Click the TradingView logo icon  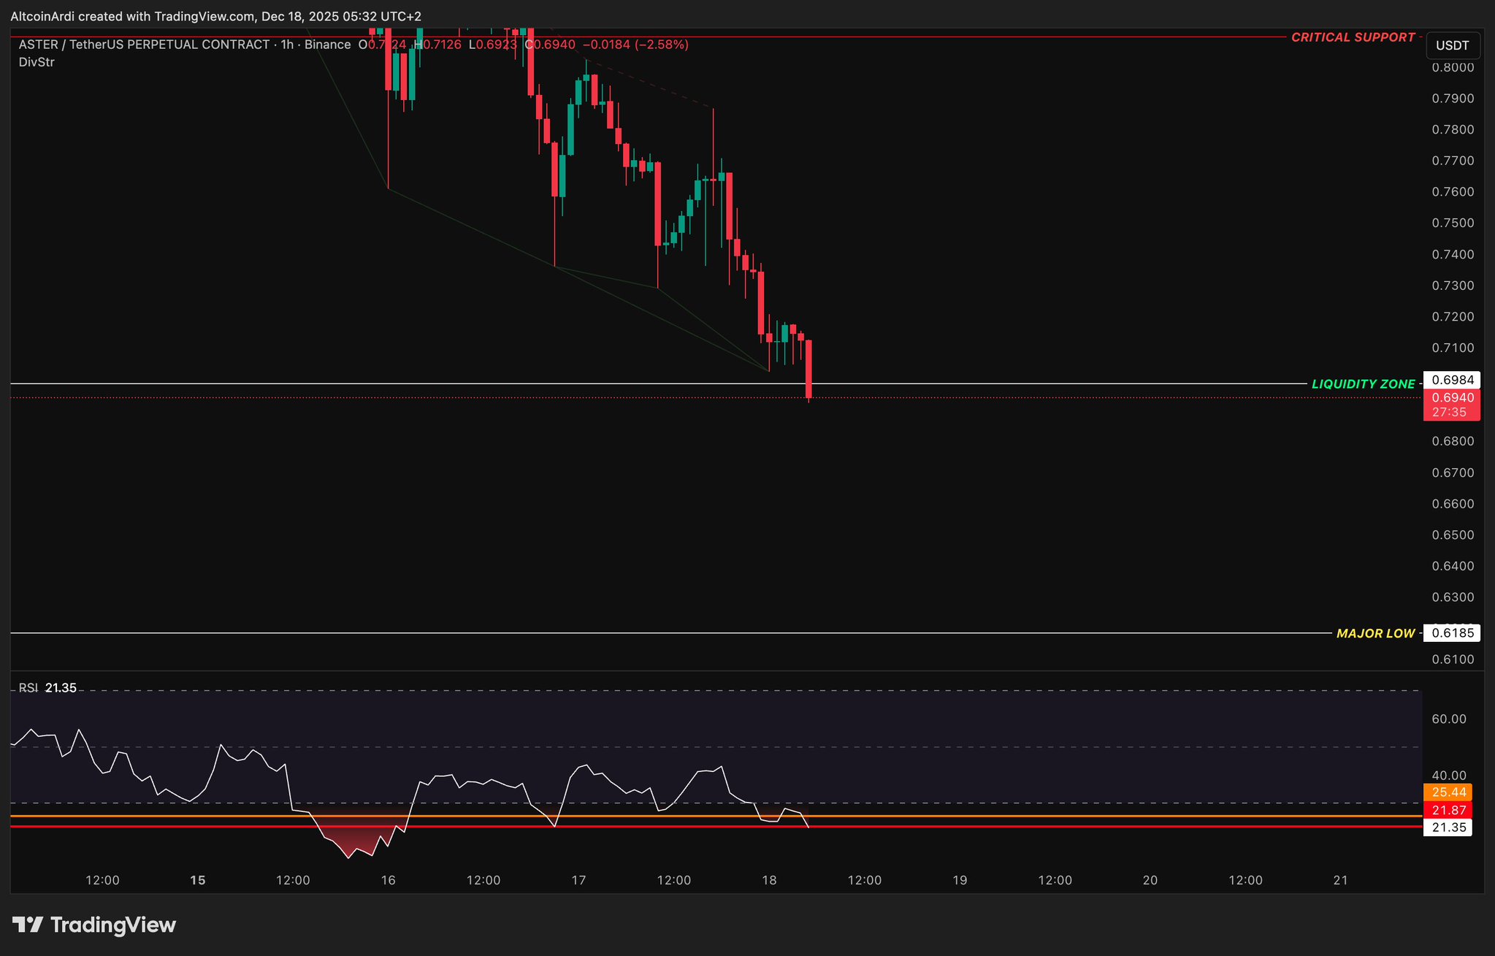point(28,925)
